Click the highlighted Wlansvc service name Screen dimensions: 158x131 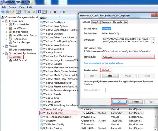[106, 29]
